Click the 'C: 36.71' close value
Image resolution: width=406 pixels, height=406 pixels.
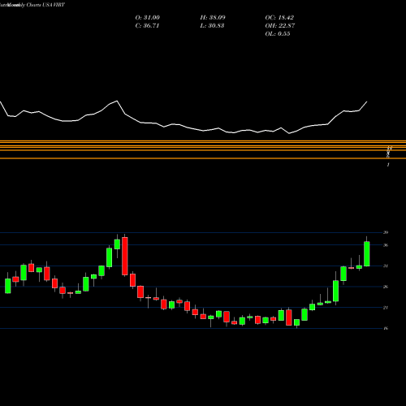[147, 26]
